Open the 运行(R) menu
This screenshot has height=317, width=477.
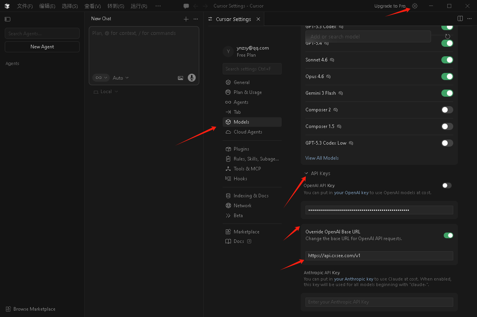tap(139, 6)
